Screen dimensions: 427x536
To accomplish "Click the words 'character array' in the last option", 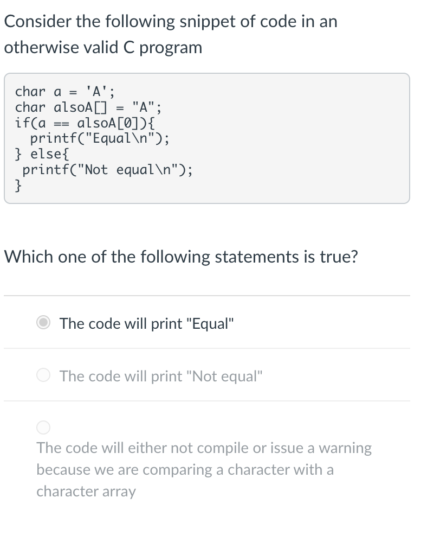I will [86, 492].
